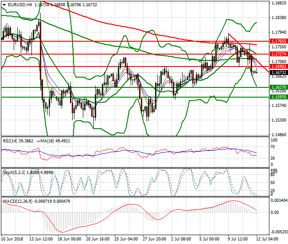This screenshot has width=288, height=244.
Task: Click the 1.14860 price axis value
Action: point(279,134)
